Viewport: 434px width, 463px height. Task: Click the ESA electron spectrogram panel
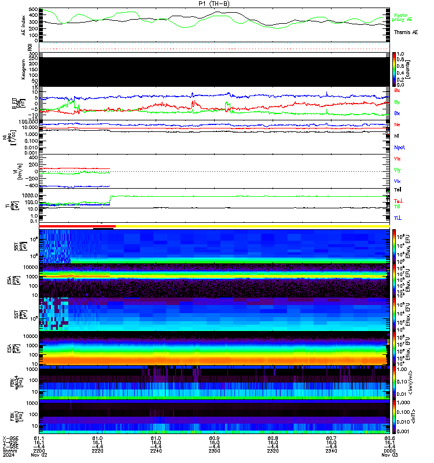tap(214, 348)
